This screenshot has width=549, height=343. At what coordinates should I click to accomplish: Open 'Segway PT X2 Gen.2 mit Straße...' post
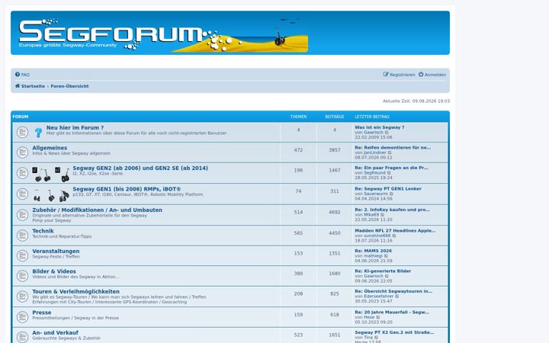click(394, 332)
